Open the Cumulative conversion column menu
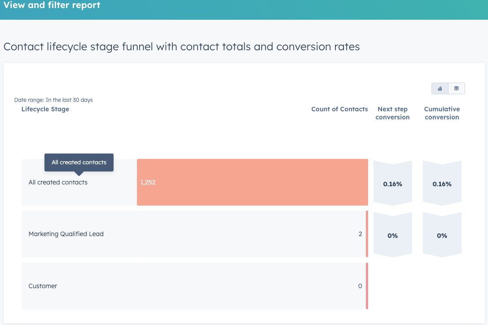The width and height of the screenshot is (488, 325). (442, 113)
